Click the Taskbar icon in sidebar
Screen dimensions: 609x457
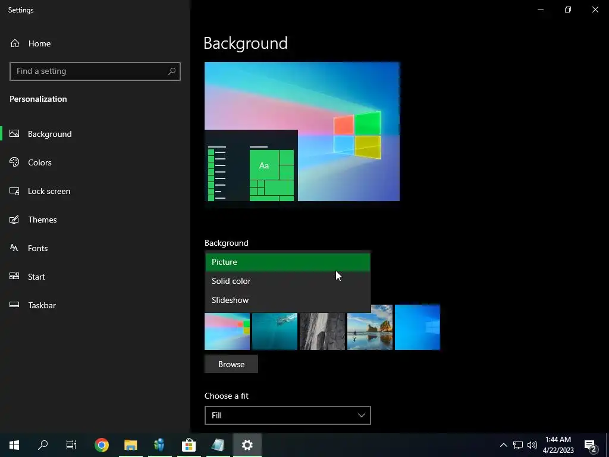14,305
